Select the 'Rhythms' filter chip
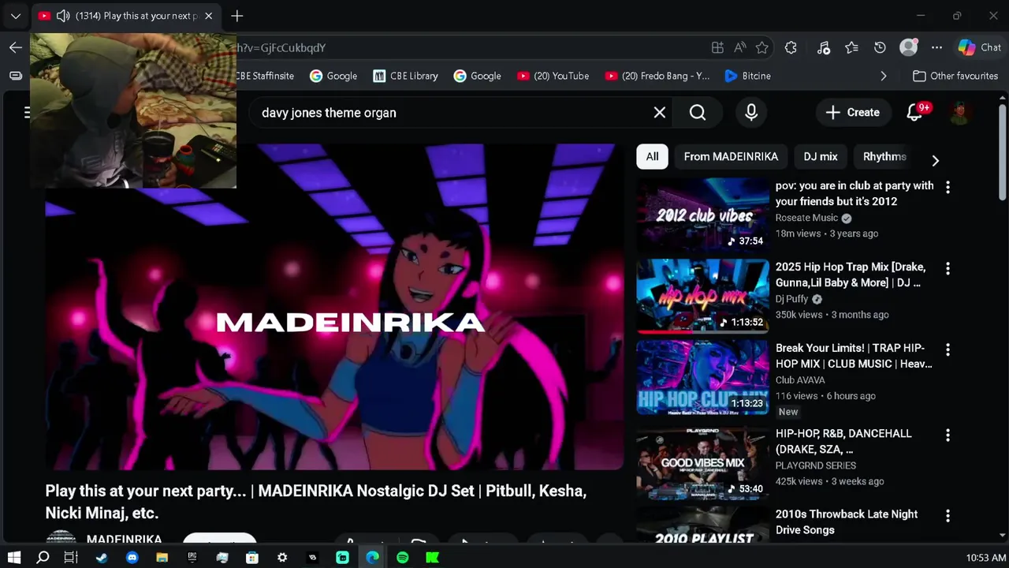 click(884, 156)
